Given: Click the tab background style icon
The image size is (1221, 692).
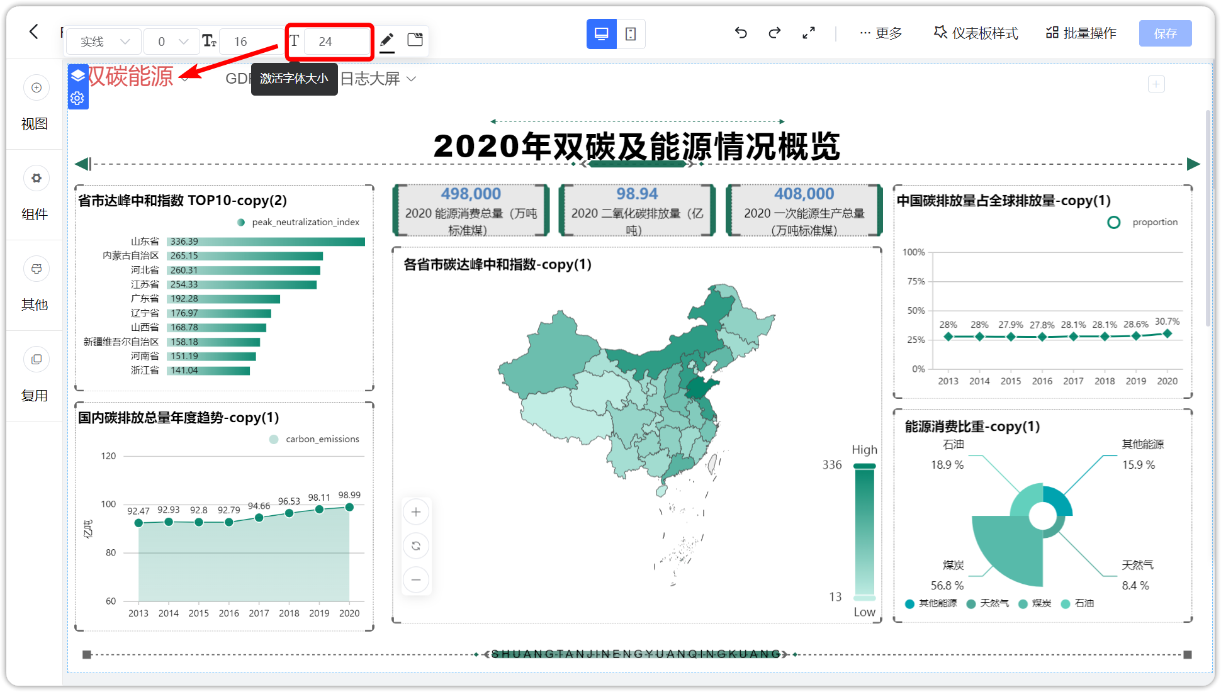Looking at the screenshot, I should click(x=415, y=40).
